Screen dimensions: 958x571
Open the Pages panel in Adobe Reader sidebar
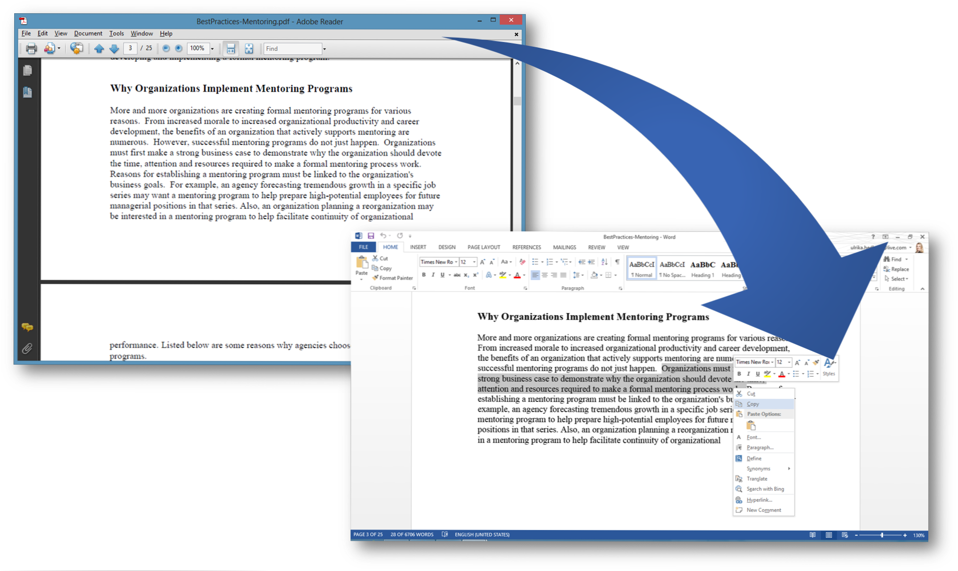[x=27, y=70]
